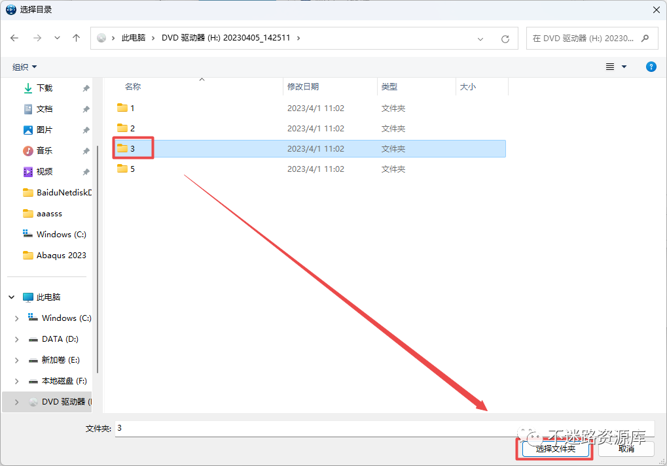Click the disc icon in address bar
This screenshot has height=466, width=667.
pyautogui.click(x=101, y=38)
